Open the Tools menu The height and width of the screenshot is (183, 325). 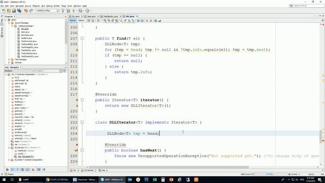(x=70, y=6)
